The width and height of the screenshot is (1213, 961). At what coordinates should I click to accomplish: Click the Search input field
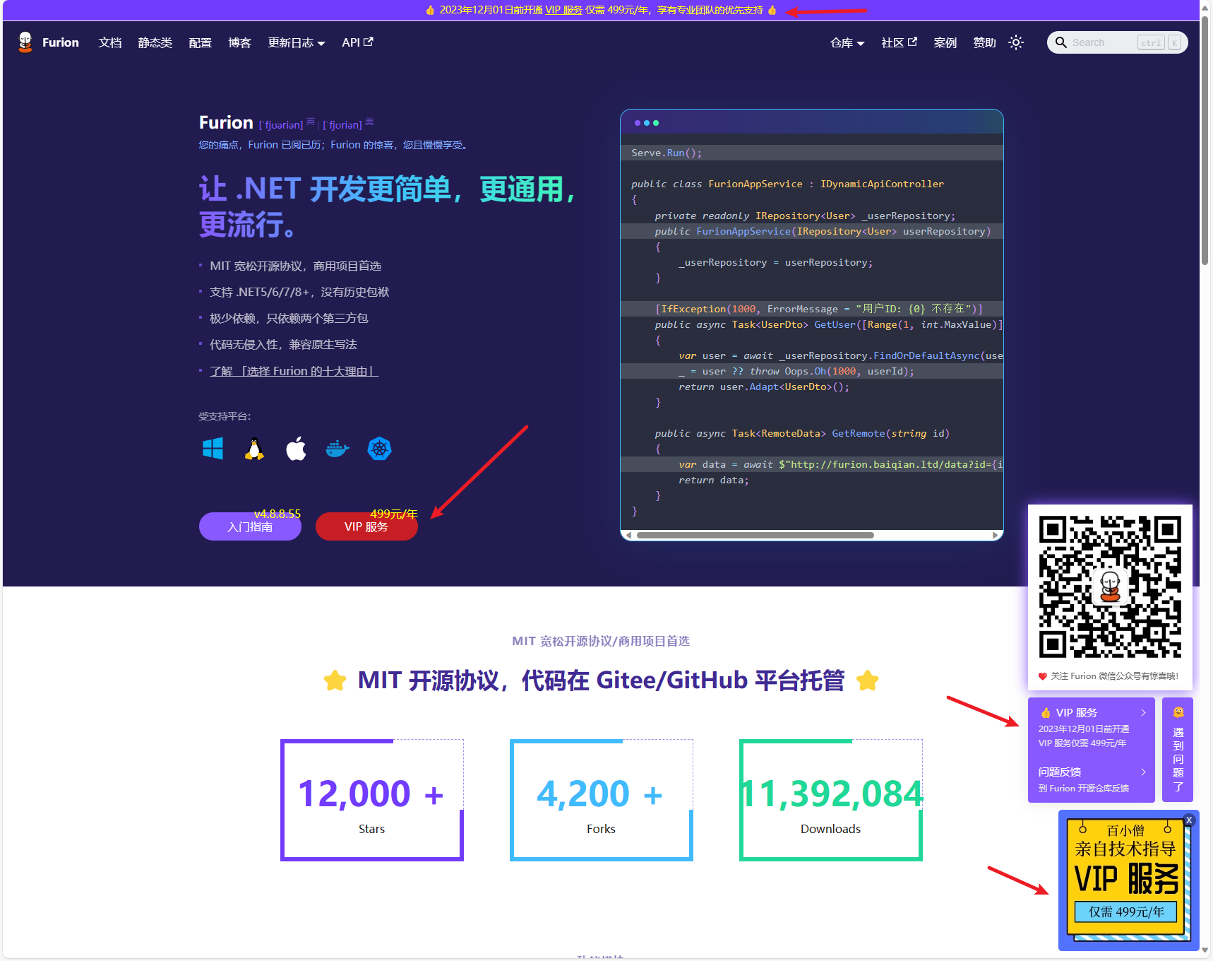coord(1118,42)
